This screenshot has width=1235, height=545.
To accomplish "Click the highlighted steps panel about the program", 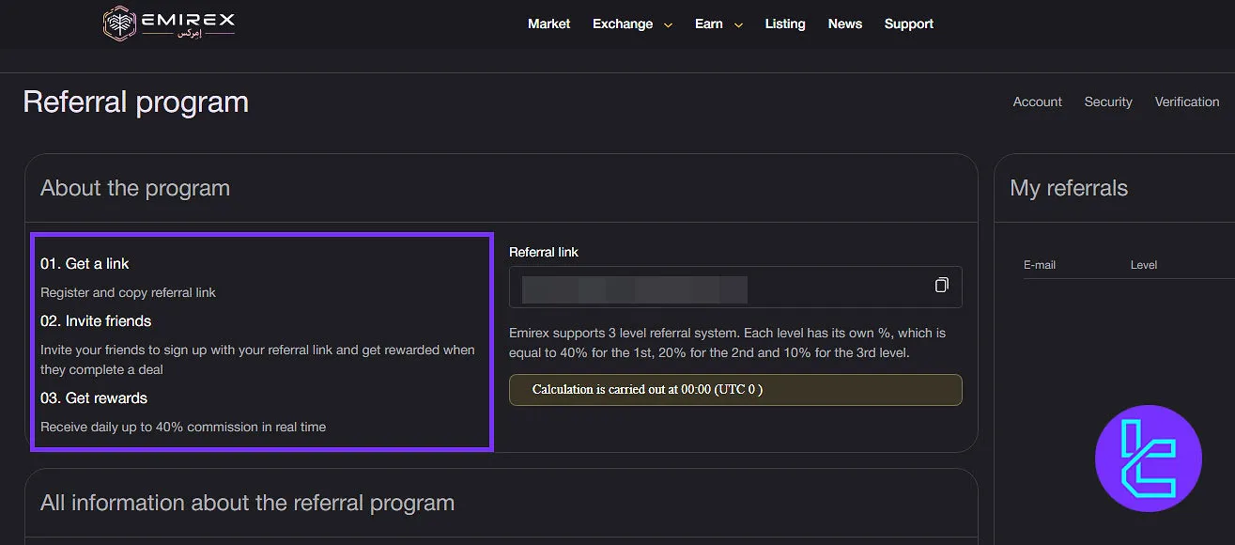I will (261, 341).
